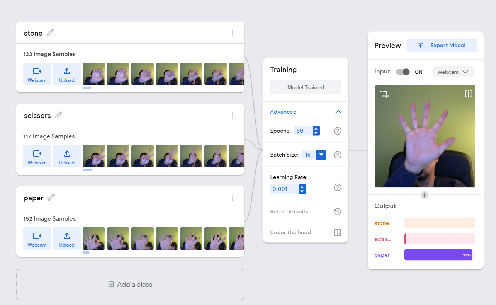Screen dimensions: 496x305
Task: Flip the webcam preview horizontally
Action: (468, 94)
